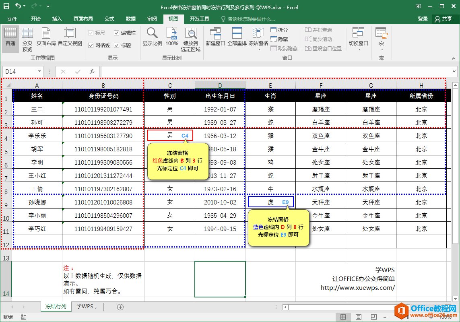The width and height of the screenshot is (460, 322).
Task: Switch to 开发工具 developer tab
Action: coord(200,19)
